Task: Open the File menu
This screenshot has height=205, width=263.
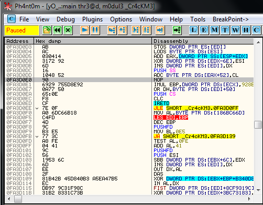Action: point(24,19)
